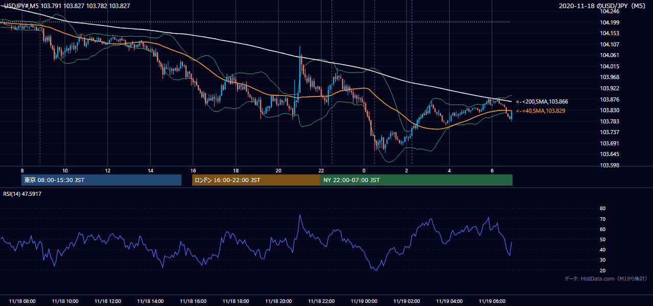Click the RSI(14) 47.5917 indicator label

click(22, 194)
